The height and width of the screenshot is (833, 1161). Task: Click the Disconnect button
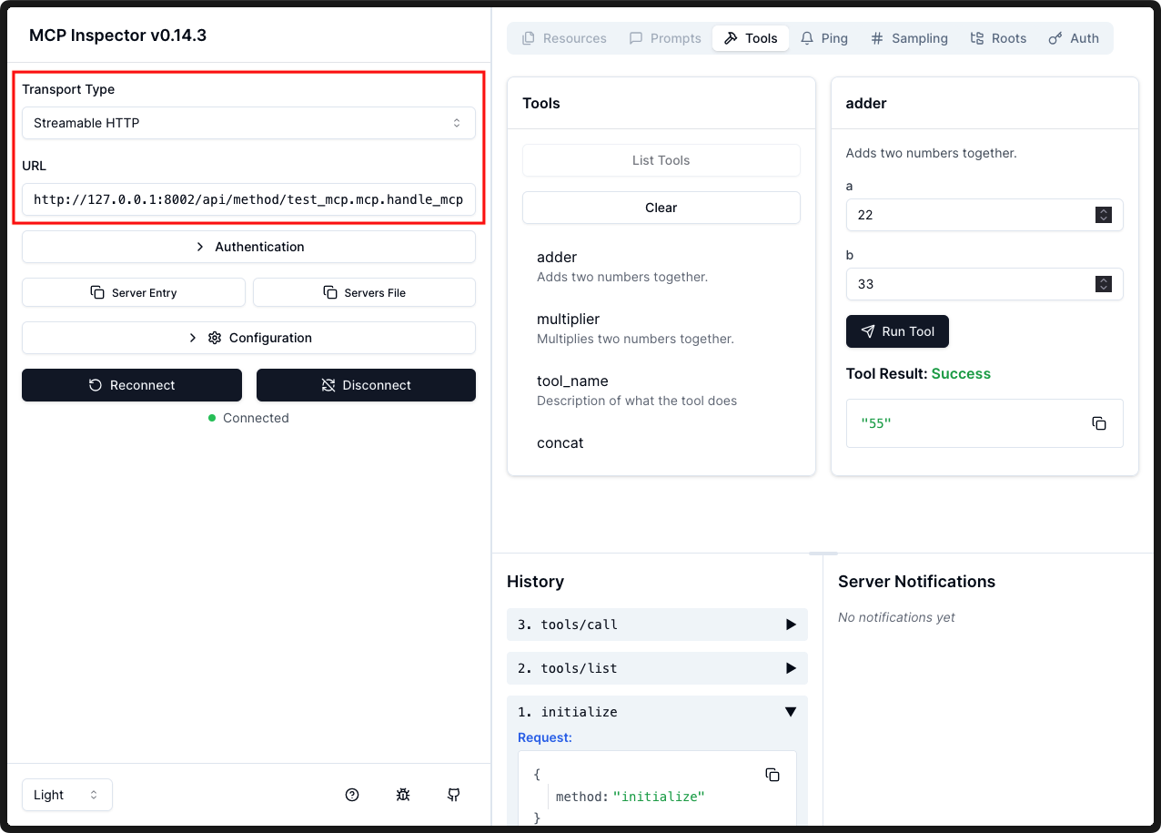366,385
